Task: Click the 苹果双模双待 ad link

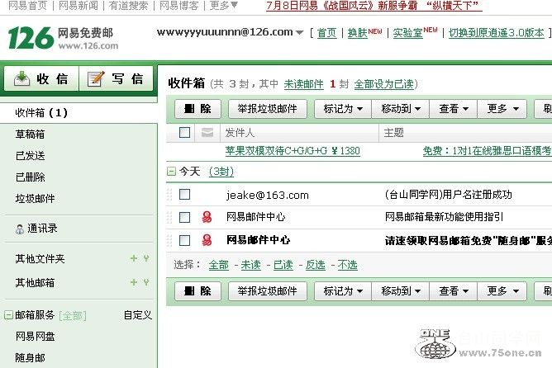Action: tap(293, 151)
